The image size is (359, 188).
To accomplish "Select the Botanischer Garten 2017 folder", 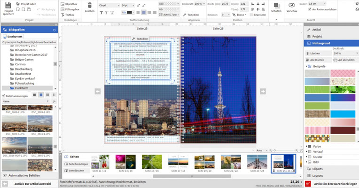I will pyautogui.click(x=31, y=55).
